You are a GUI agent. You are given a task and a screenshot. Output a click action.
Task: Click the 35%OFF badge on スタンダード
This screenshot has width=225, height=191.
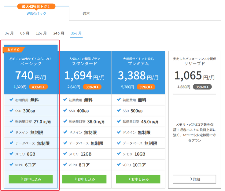(92, 87)
